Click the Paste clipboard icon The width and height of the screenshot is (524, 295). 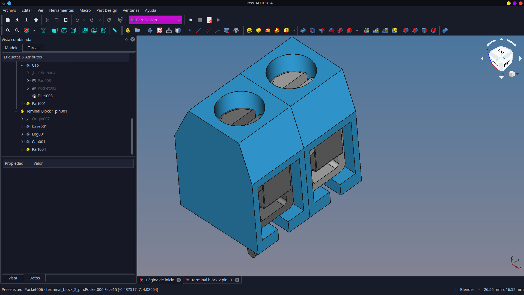pos(66,20)
